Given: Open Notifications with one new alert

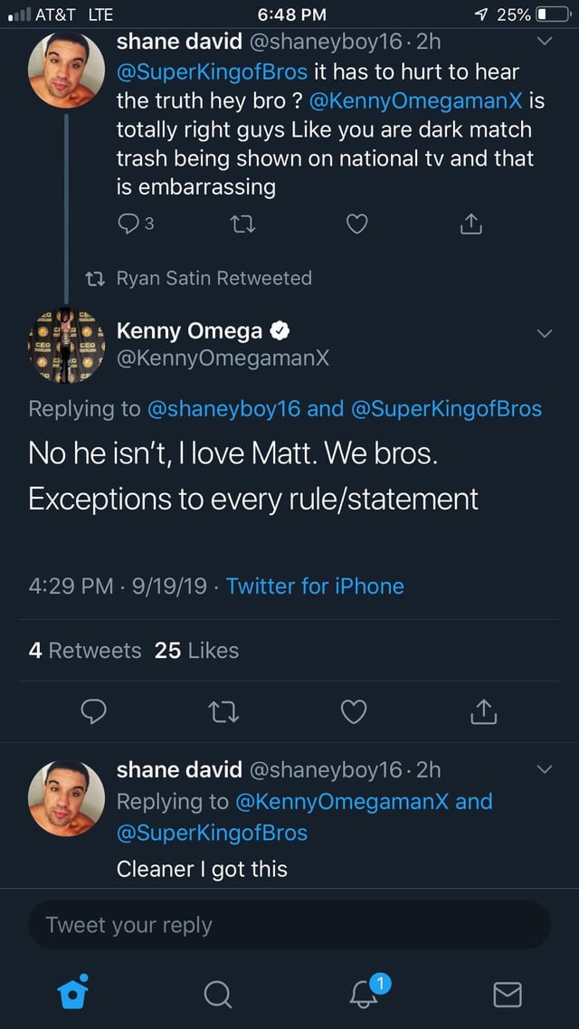Looking at the screenshot, I should click(x=364, y=994).
